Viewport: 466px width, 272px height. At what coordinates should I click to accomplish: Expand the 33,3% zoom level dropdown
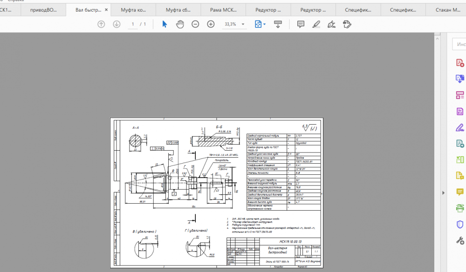243,24
